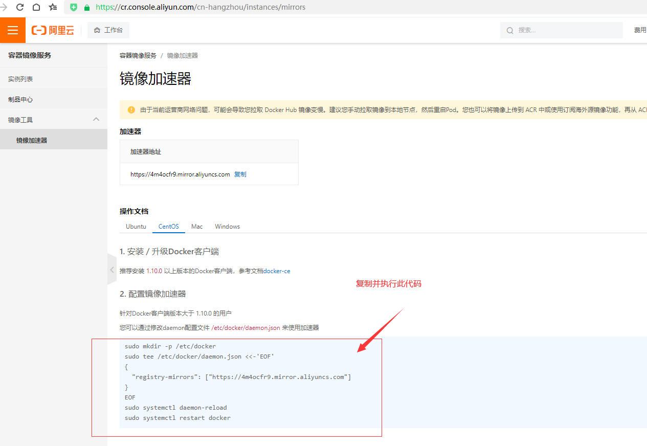Viewport: 647px width, 446px height.
Task: Copy accelerator address with 复制 link
Action: pos(240,174)
